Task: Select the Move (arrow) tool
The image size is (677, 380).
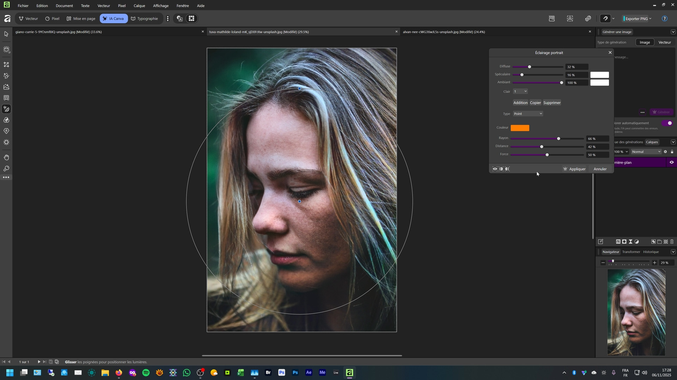Action: [6, 34]
